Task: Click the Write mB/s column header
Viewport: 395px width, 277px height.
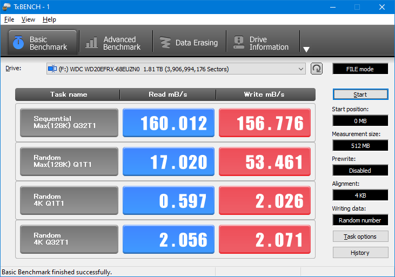Action: [x=265, y=94]
